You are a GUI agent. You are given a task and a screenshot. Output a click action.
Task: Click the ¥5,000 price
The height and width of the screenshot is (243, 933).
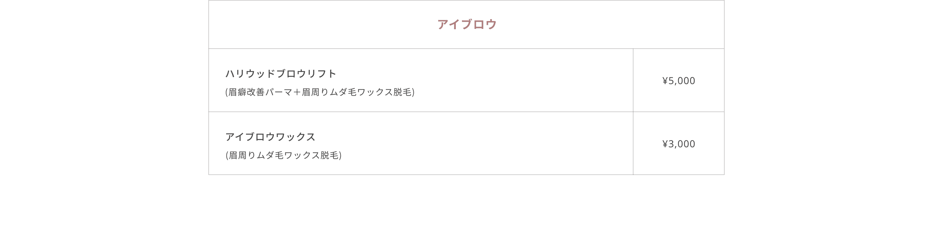[678, 81]
